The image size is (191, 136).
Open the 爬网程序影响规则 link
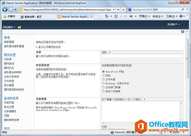click(x=14, y=90)
